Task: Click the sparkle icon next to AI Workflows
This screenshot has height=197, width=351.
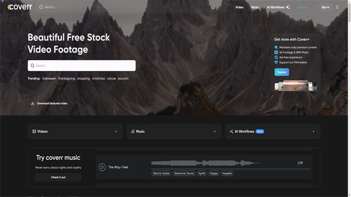Action: [288, 7]
